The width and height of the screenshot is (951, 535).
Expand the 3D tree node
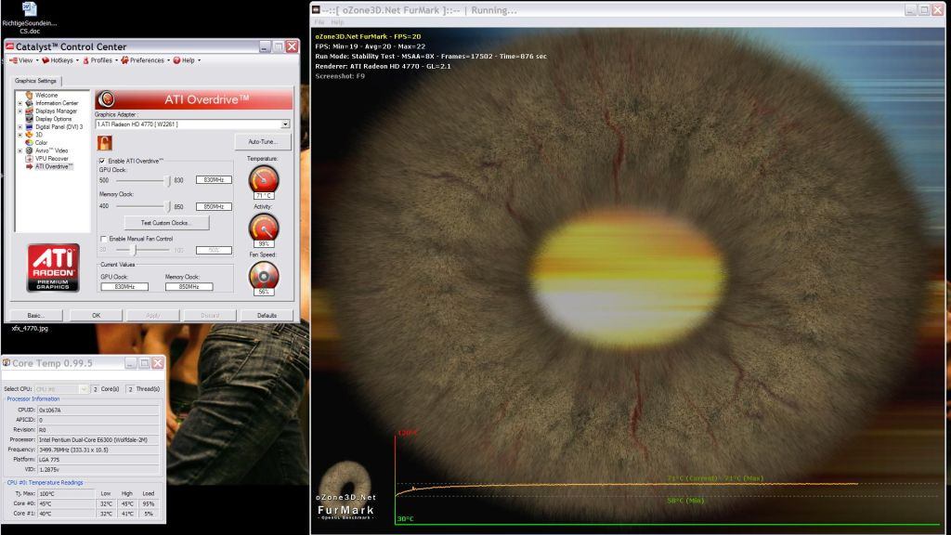(20, 135)
